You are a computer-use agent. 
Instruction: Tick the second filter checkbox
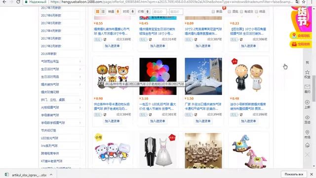pos(229,12)
